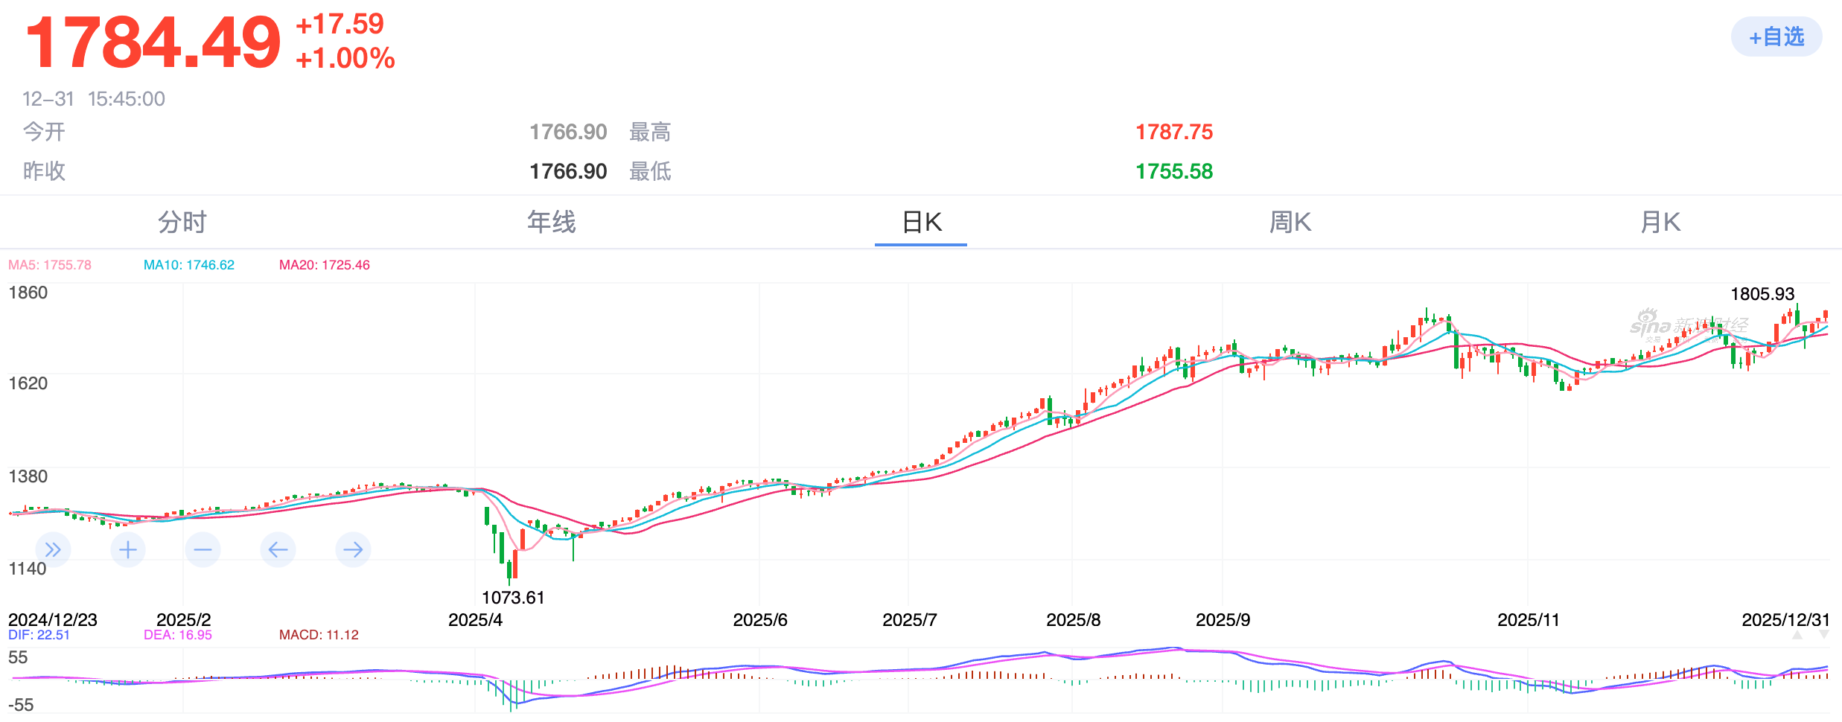Screen dimensions: 1842x722
Task: Click the MA20: 1725.46 indicator label
Action: 325,265
